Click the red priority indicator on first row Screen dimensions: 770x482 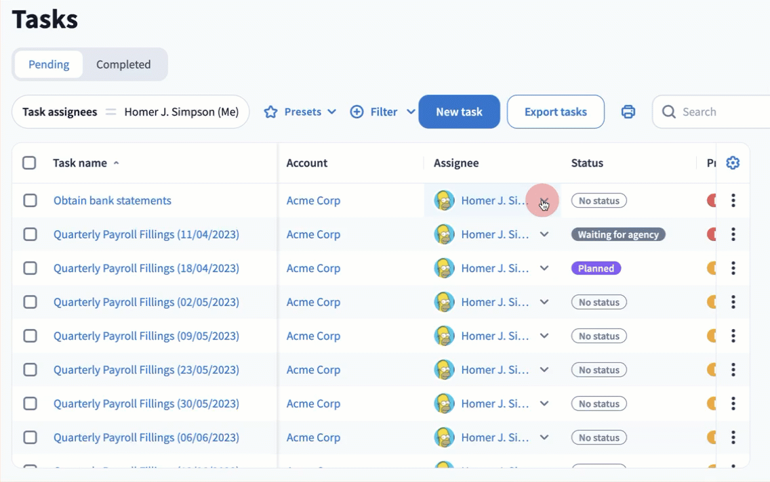(x=712, y=200)
